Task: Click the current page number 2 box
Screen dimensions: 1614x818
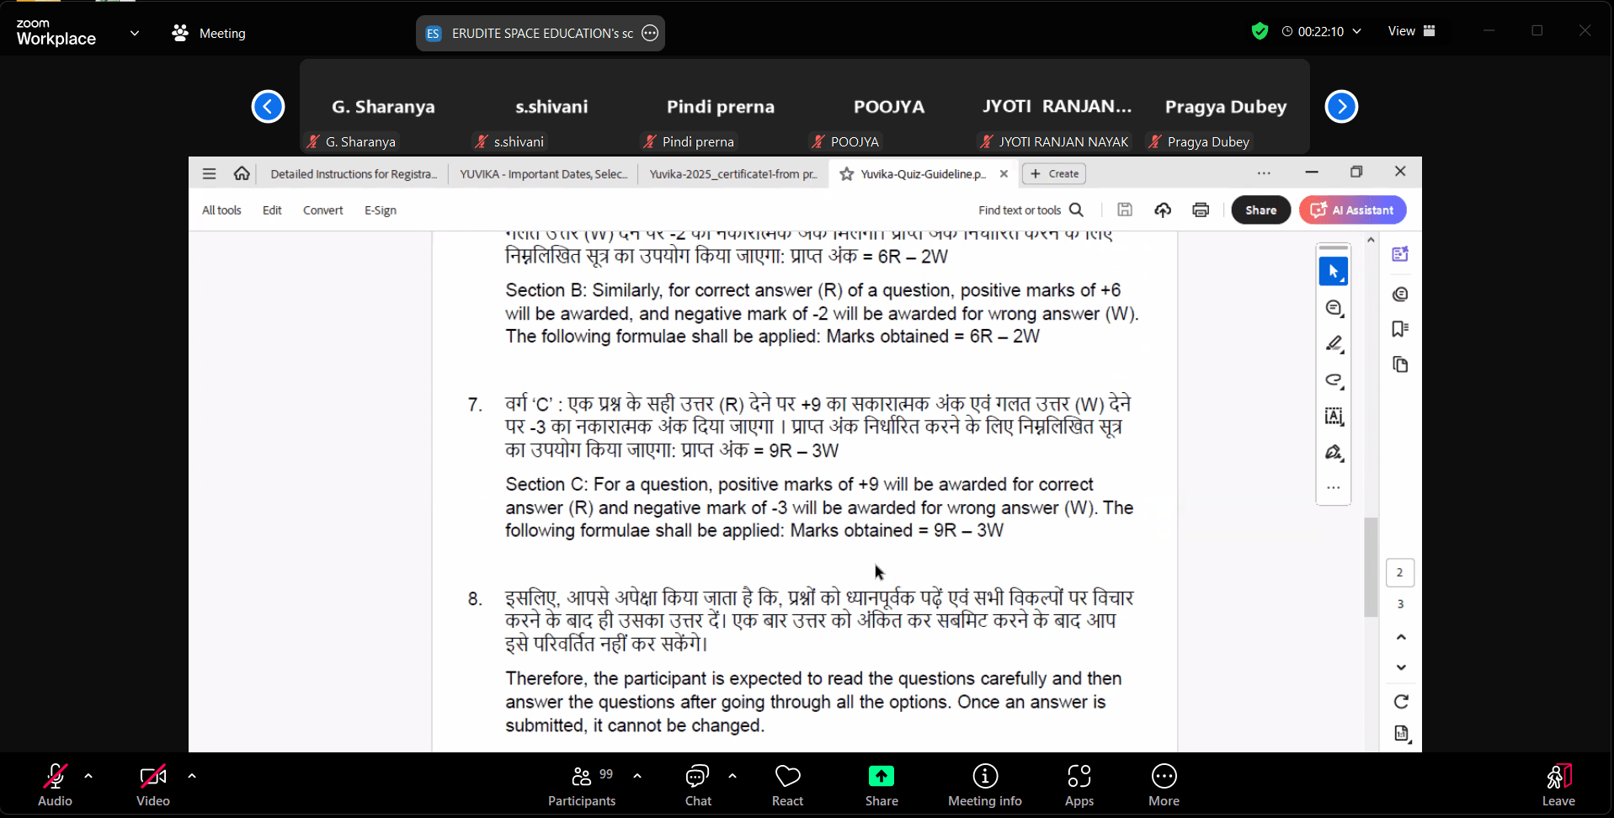Action: (x=1400, y=572)
